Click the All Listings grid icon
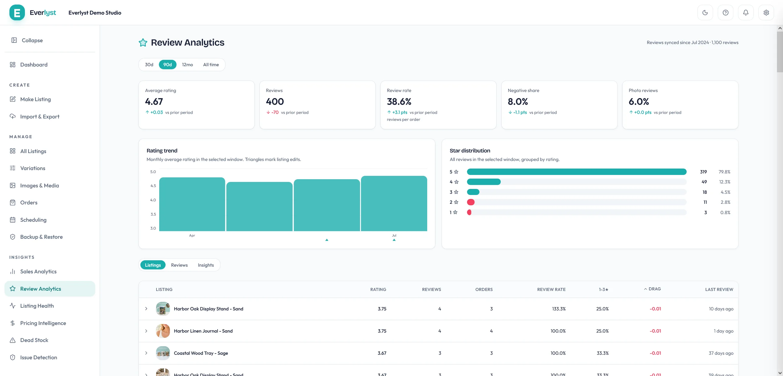This screenshot has height=376, width=783. (x=12, y=151)
